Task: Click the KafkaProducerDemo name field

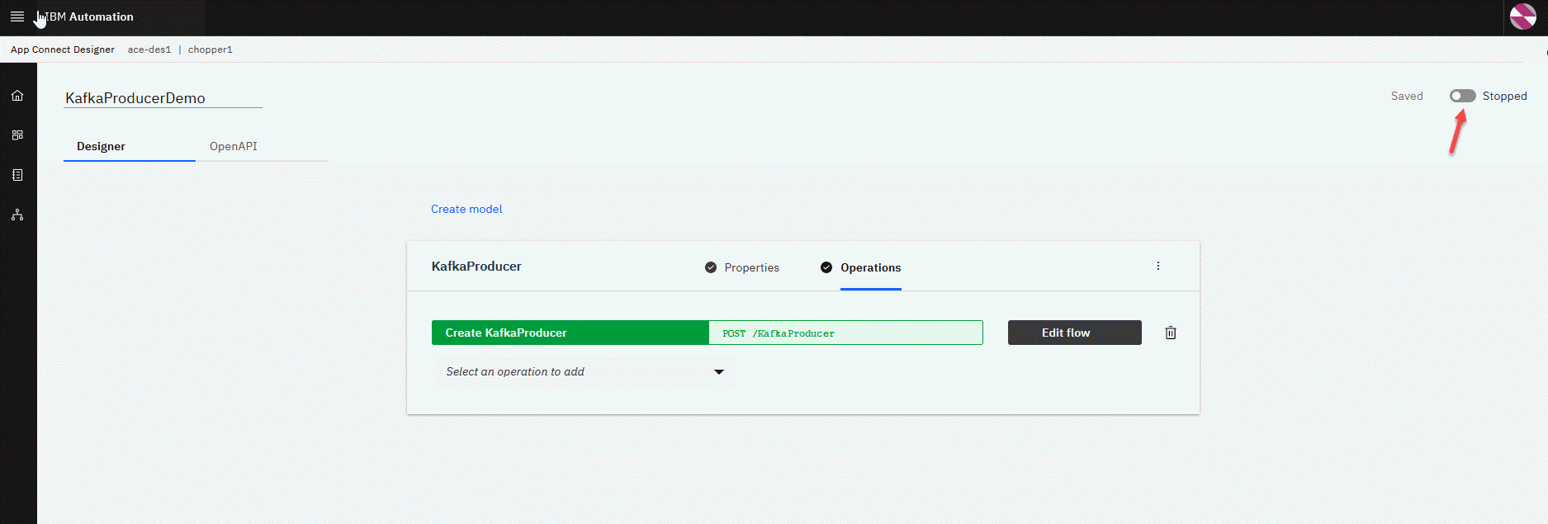Action: 162,98
